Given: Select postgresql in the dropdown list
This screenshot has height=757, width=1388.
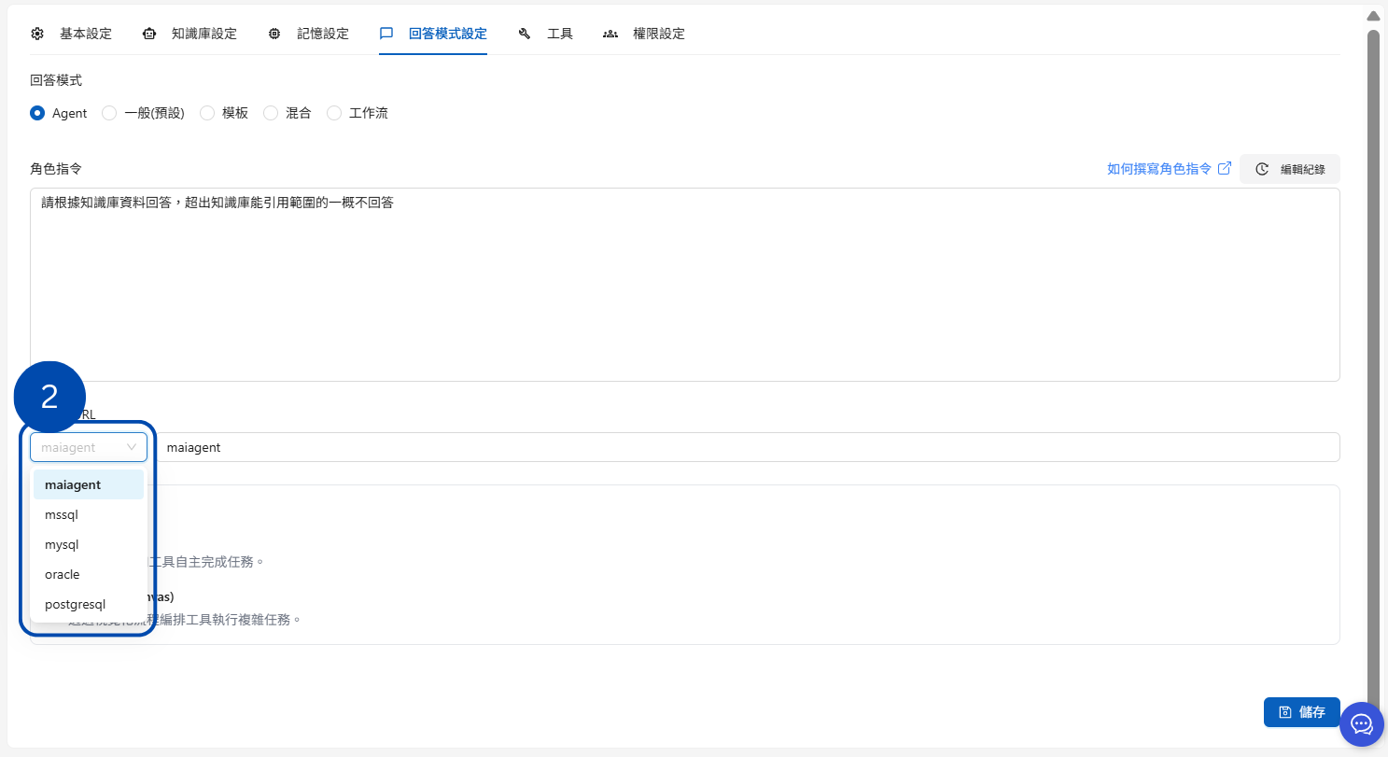Looking at the screenshot, I should point(75,604).
